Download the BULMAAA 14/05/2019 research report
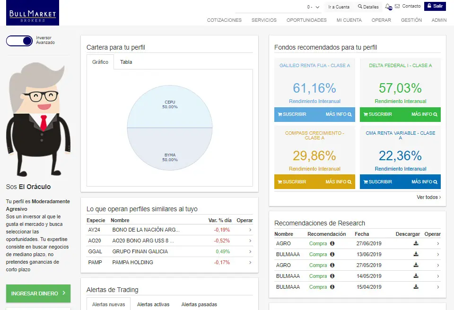This screenshot has height=310, width=454. (416, 276)
